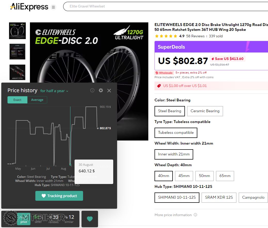Screen dimensions: 268x228
Task: Click the Tracking product button
Action: coord(59,196)
